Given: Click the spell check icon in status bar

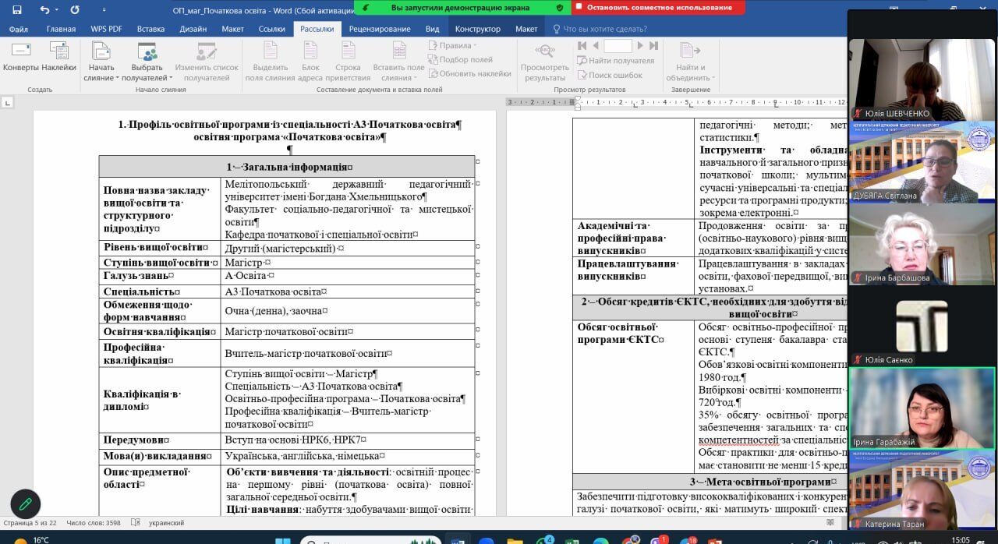Looking at the screenshot, I should click(136, 523).
